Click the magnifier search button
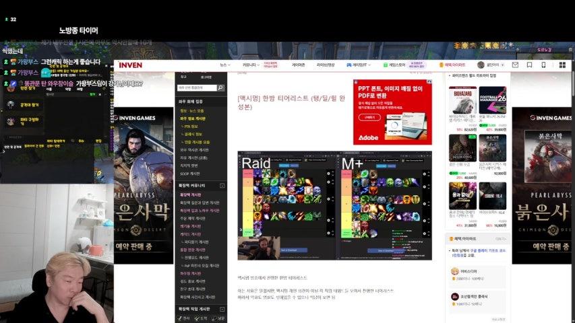Image resolution: width=575 pixels, height=323 pixels. point(220,88)
